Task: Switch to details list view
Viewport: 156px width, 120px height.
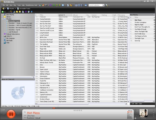Action: click(76, 5)
